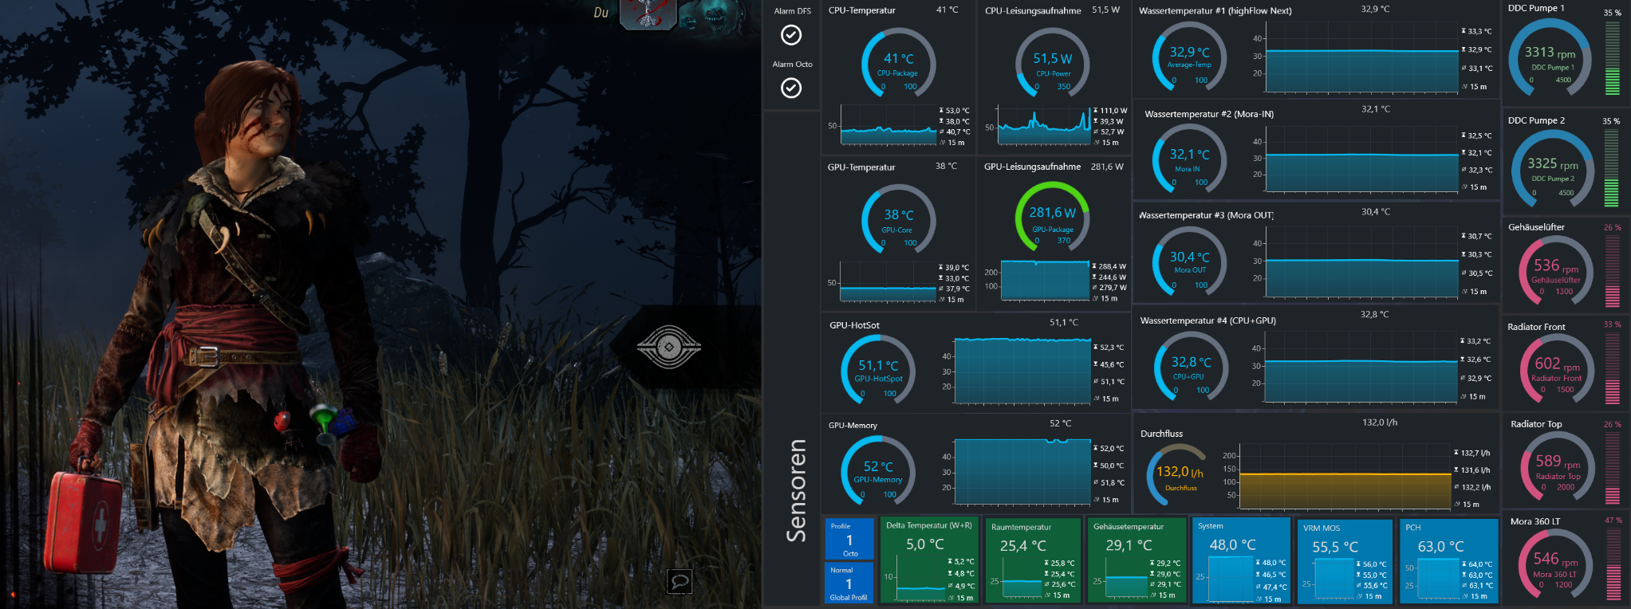Click the diamond emblem icon in game

coord(668,347)
